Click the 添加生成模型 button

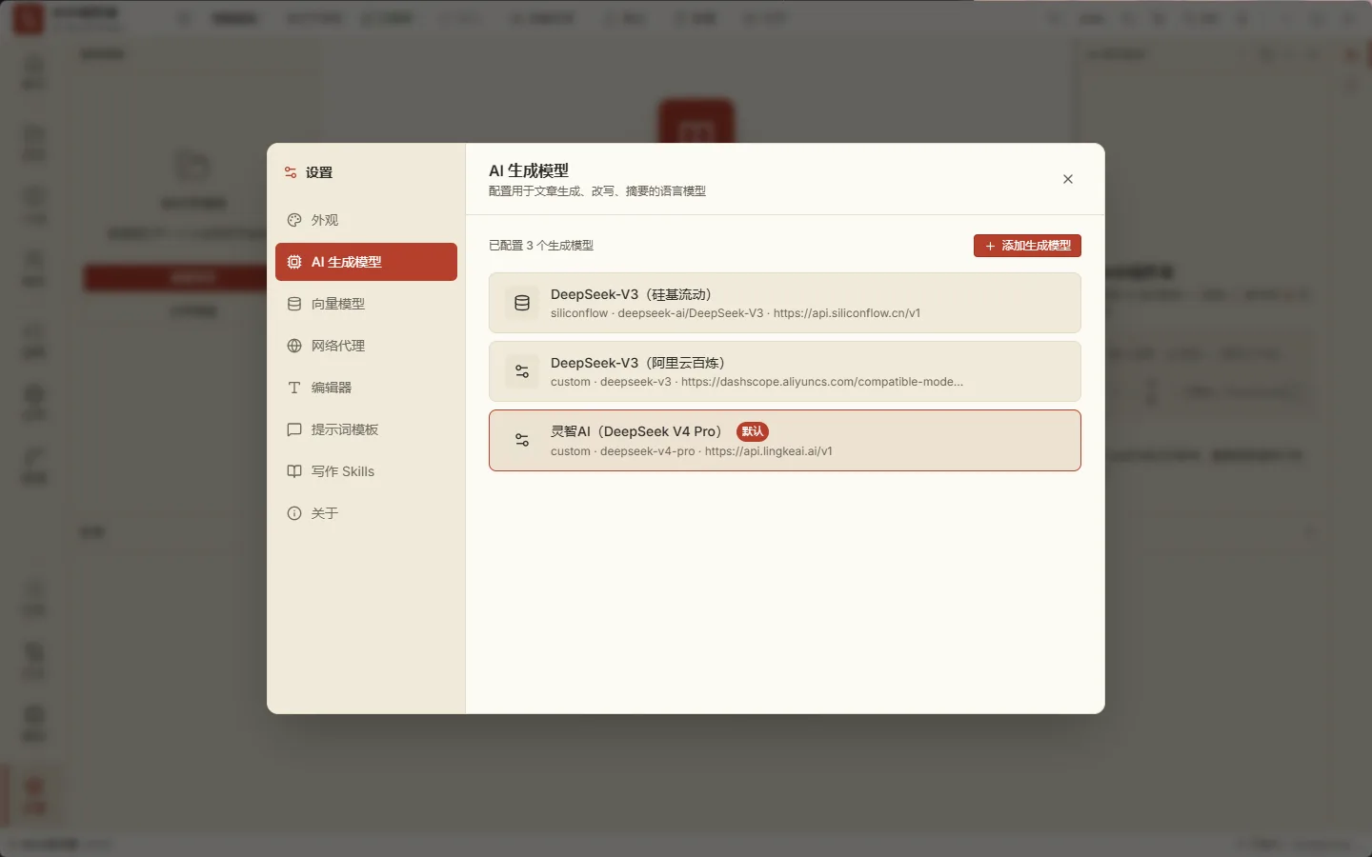(x=1027, y=246)
